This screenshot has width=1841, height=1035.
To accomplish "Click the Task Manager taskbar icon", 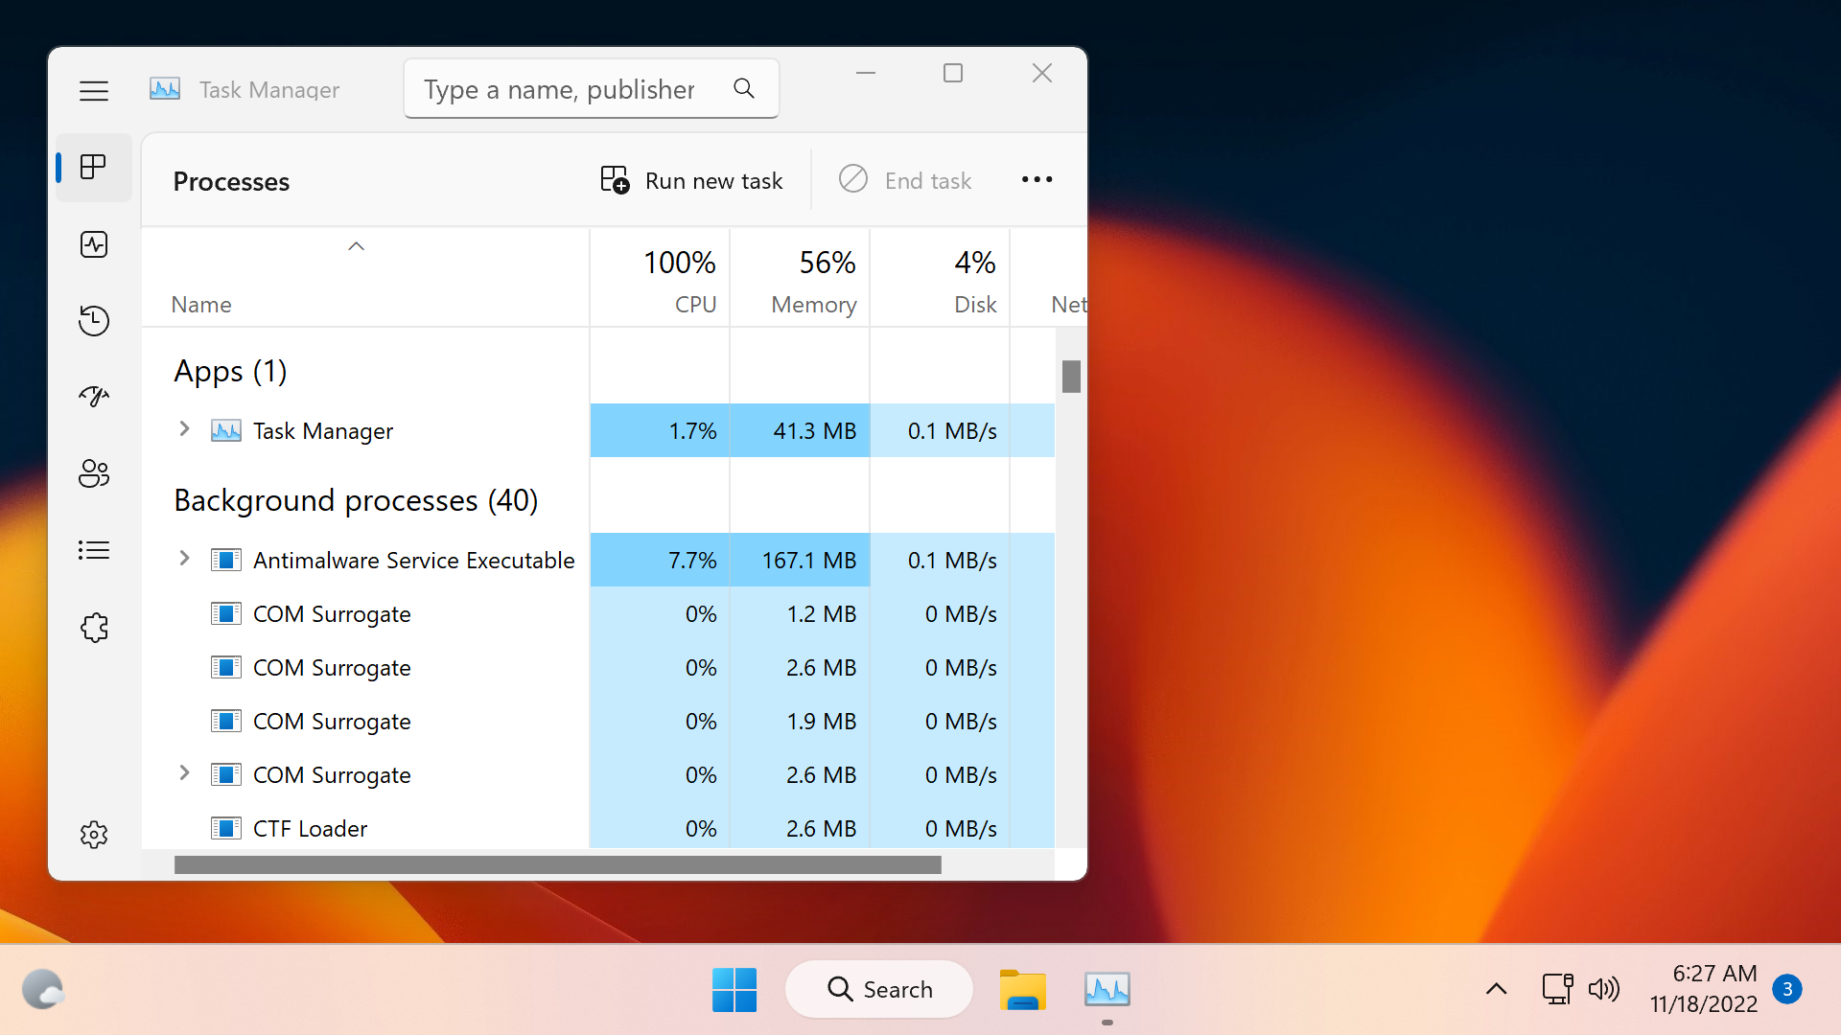I will coord(1107,989).
